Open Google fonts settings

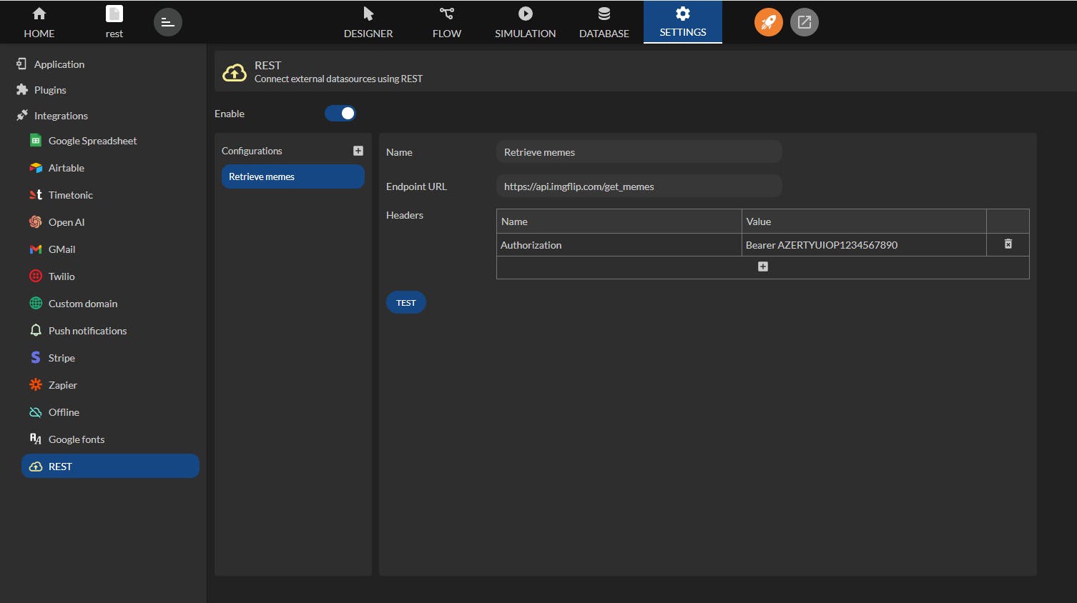click(x=111, y=439)
